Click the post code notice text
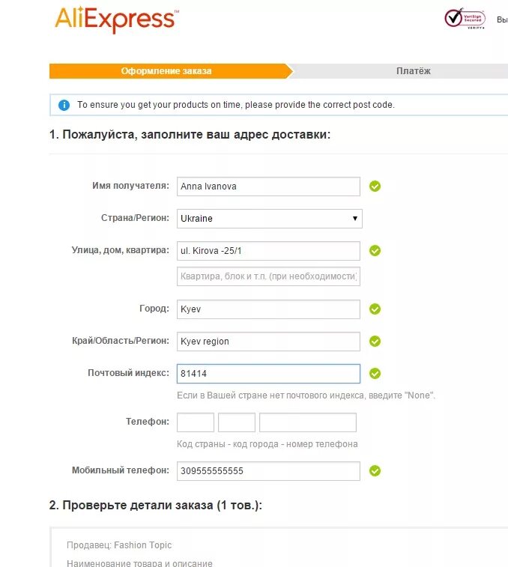The height and width of the screenshot is (567, 508). pos(236,105)
